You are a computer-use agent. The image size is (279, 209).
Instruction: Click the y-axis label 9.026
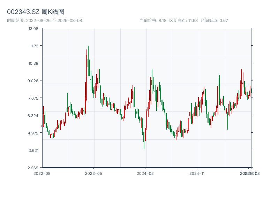click(x=33, y=81)
